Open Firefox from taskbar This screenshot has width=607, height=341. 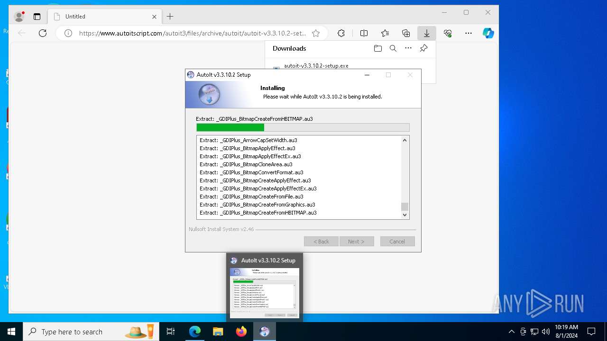(x=241, y=332)
